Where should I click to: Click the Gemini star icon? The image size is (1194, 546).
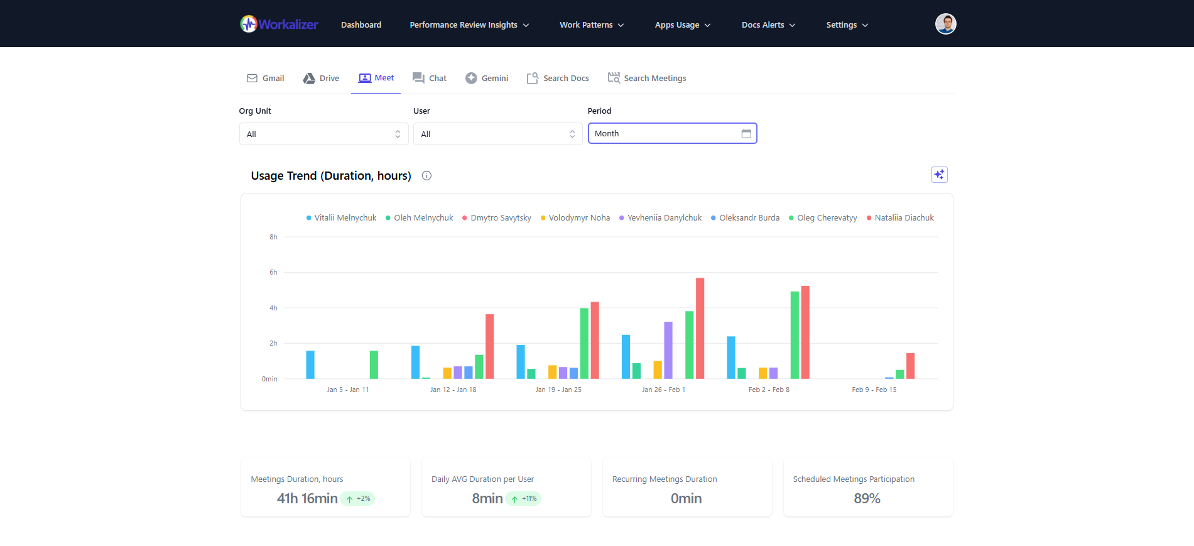point(471,78)
